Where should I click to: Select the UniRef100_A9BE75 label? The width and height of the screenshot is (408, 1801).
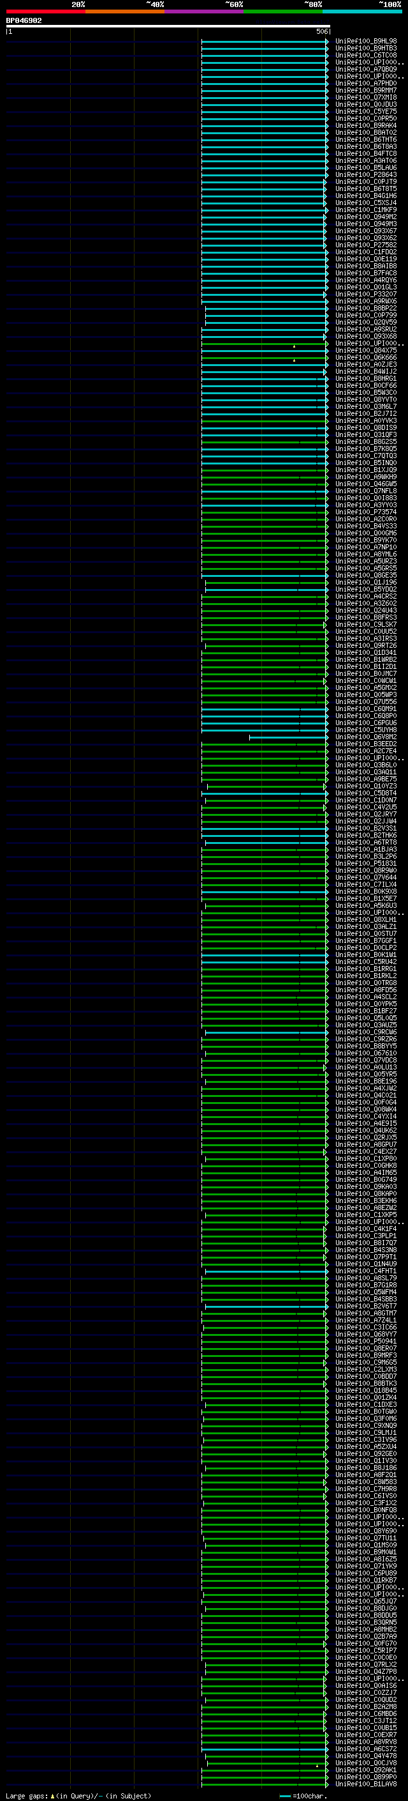[x=365, y=779]
